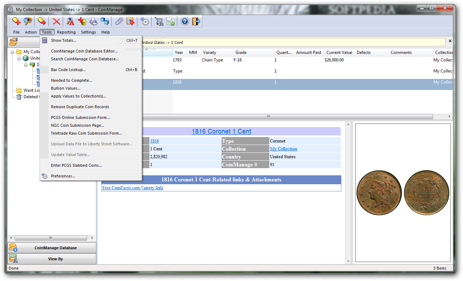
Task: Open the Reporting menu
Action: coord(66,32)
